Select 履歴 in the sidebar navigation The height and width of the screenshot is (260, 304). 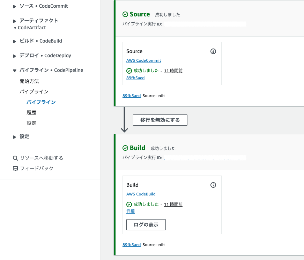(x=31, y=112)
